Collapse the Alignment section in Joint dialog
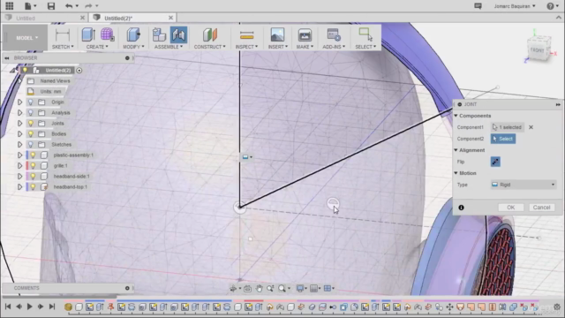Image resolution: width=565 pixels, height=318 pixels. click(x=456, y=150)
